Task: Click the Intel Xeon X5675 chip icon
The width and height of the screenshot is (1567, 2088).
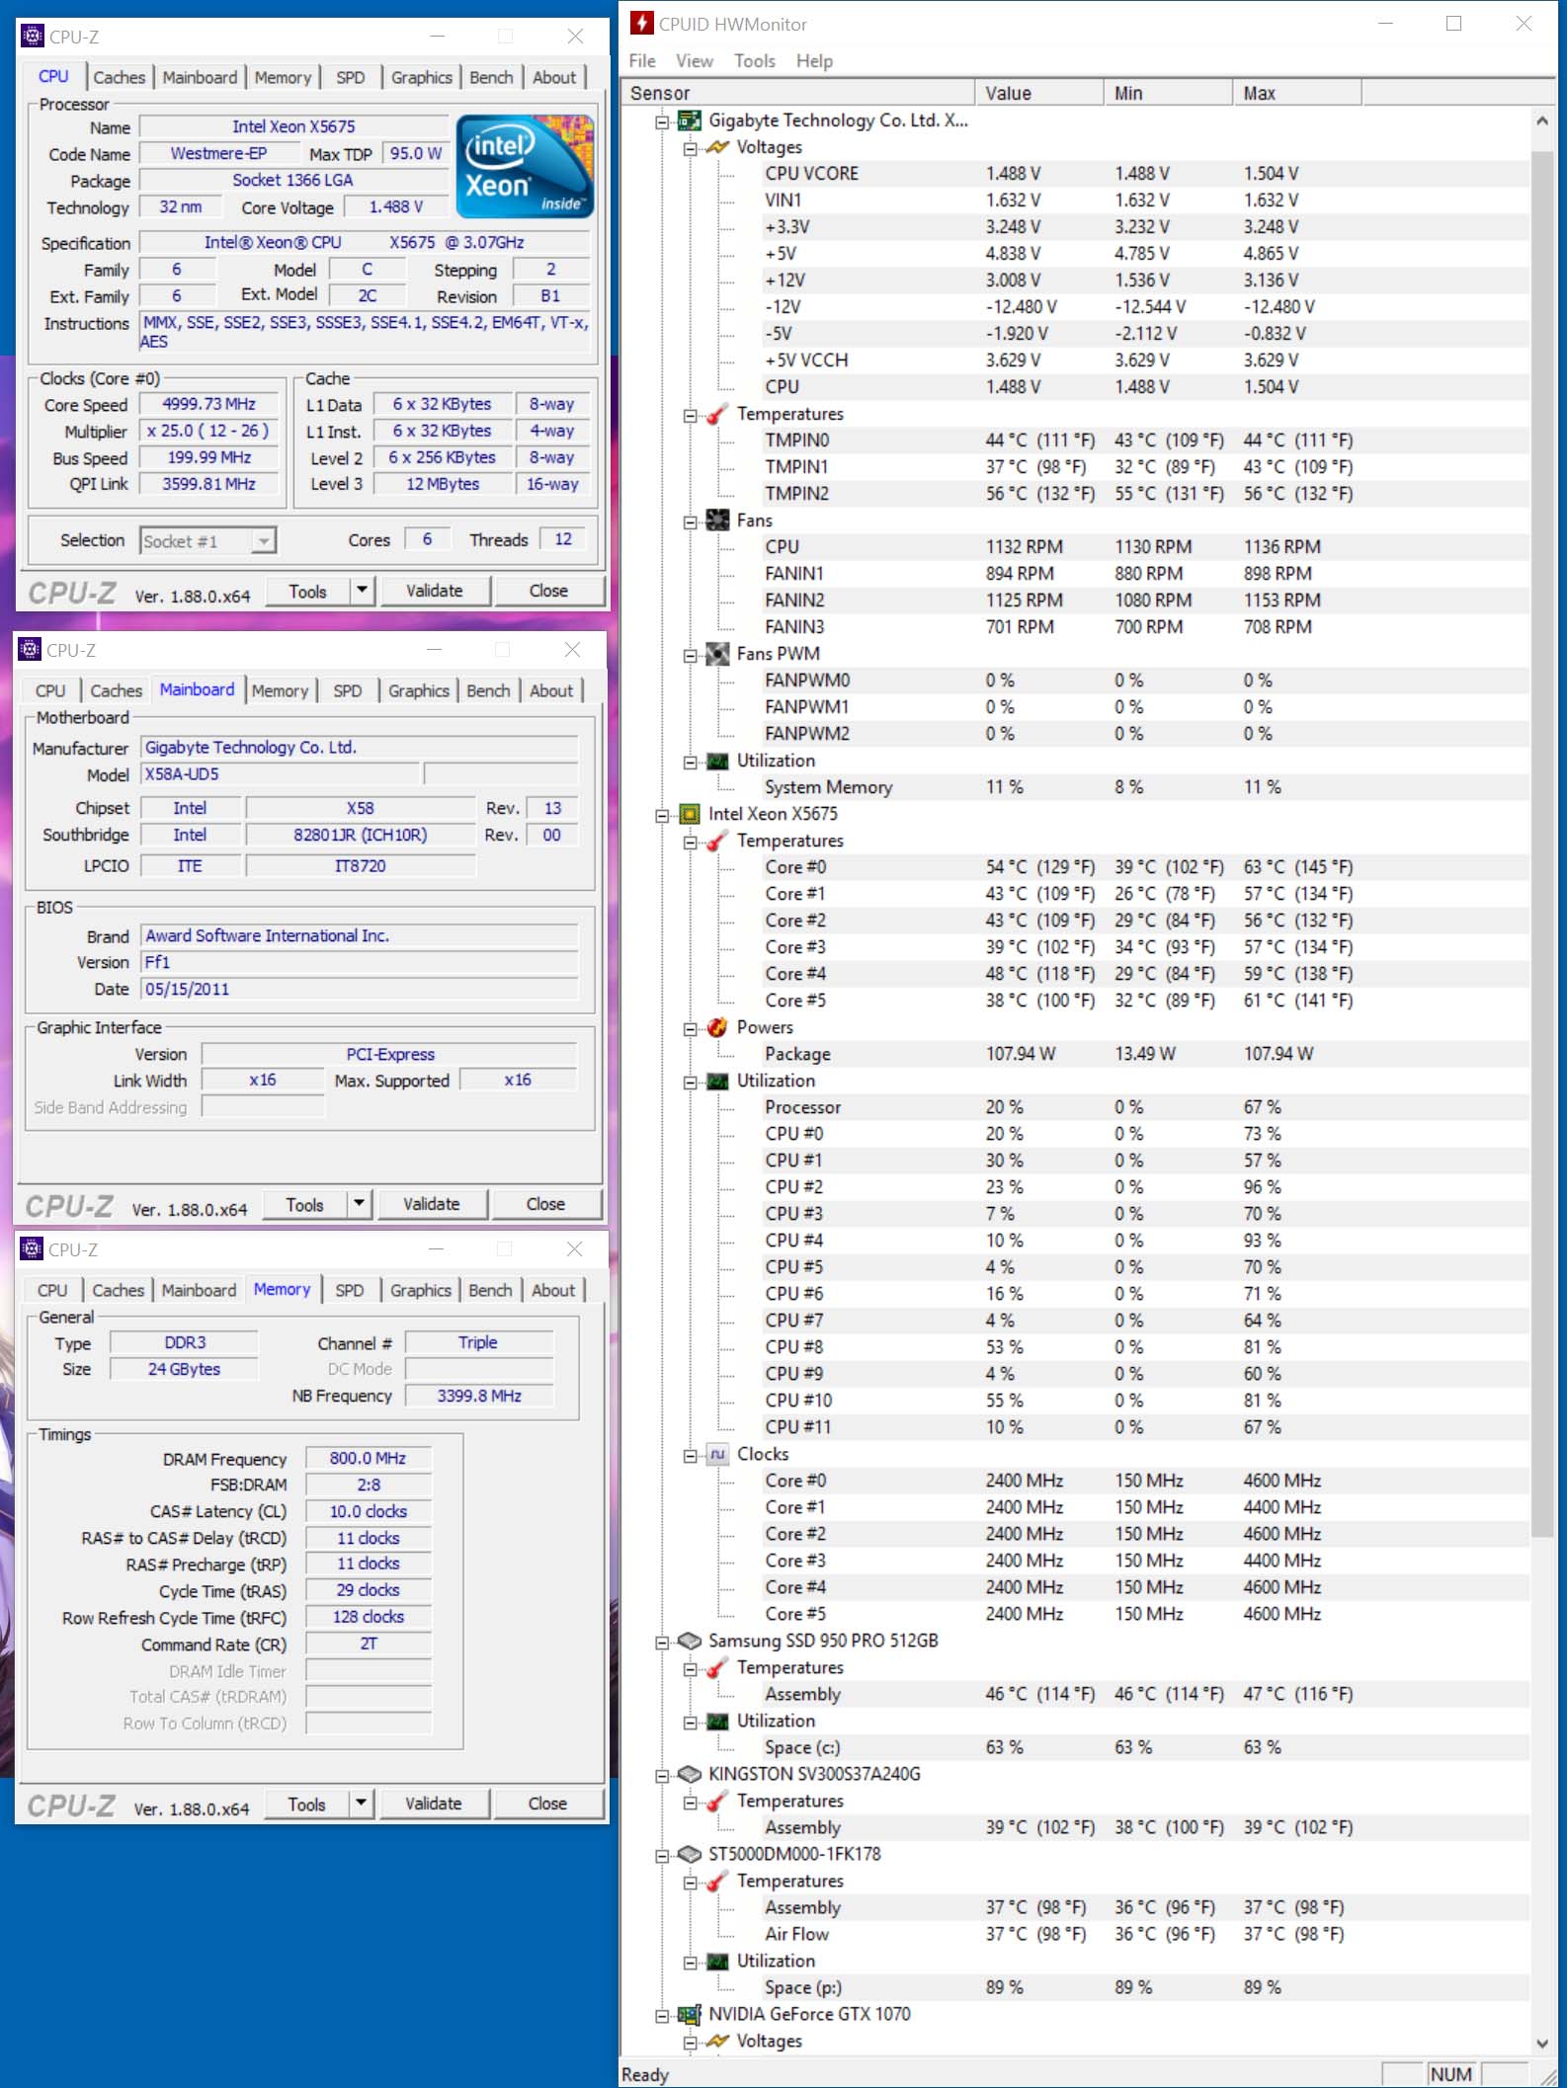Action: pos(690,814)
